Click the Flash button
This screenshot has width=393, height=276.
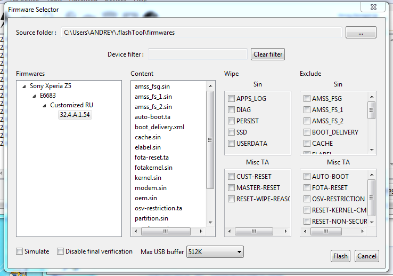coord(340,256)
